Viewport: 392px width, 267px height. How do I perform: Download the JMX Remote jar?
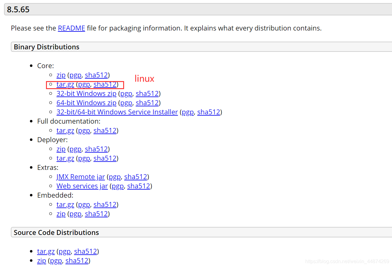[x=81, y=177]
